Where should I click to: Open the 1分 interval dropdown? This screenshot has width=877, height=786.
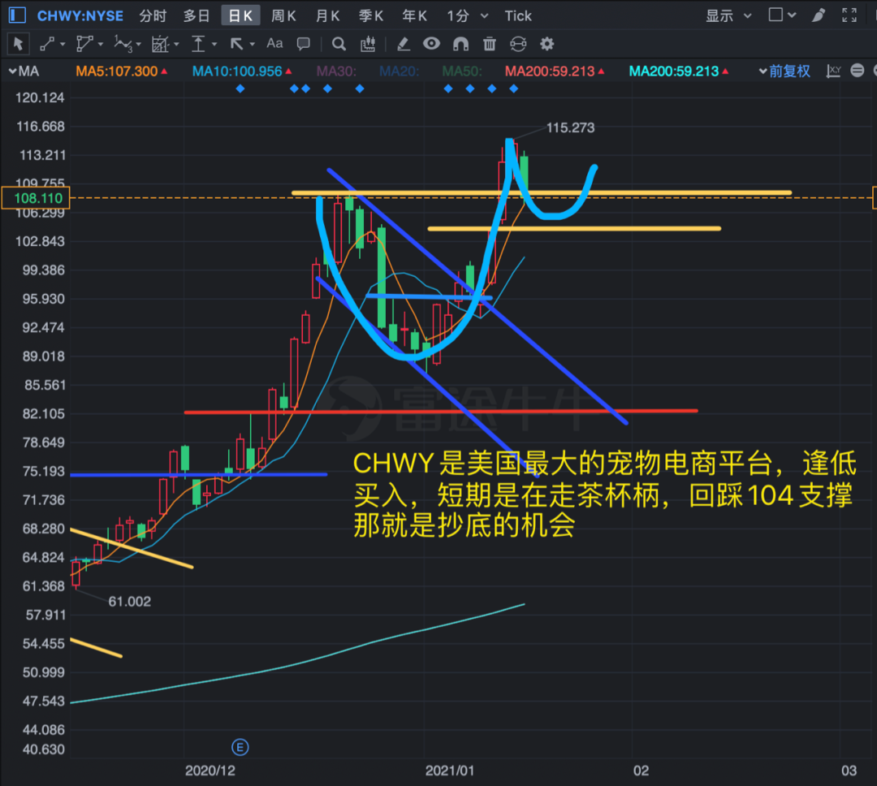point(484,15)
